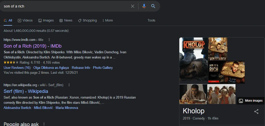Open options menu for the IMDb result
The height and width of the screenshot is (126, 265).
point(49,40)
